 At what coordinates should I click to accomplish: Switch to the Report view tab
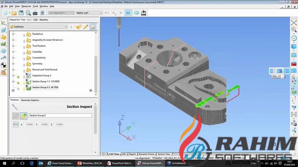(x=132, y=154)
